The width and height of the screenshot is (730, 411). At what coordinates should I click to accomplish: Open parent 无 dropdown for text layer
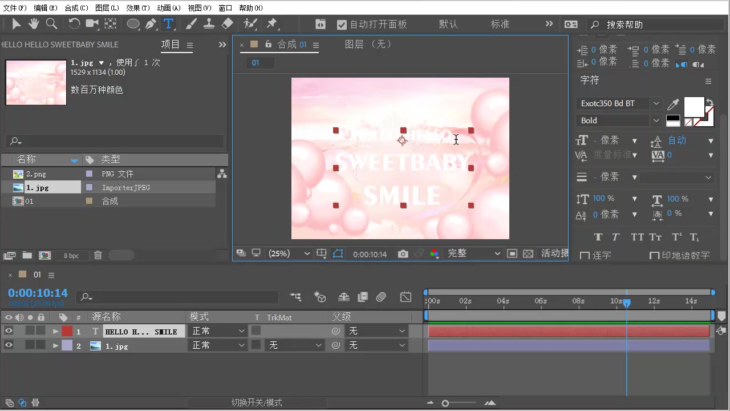pos(377,331)
